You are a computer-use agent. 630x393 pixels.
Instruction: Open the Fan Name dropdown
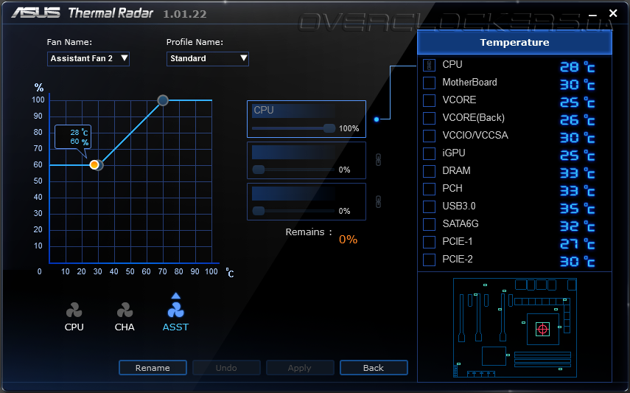click(88, 59)
